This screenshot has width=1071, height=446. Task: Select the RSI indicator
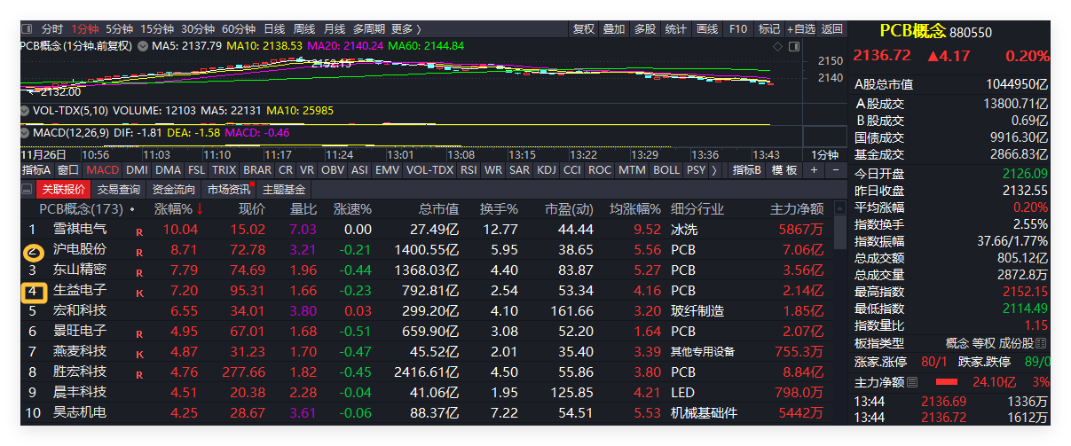[468, 169]
